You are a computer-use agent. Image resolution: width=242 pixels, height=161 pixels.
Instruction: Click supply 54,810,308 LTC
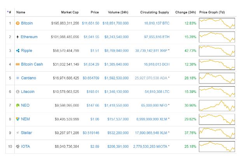click(157, 92)
